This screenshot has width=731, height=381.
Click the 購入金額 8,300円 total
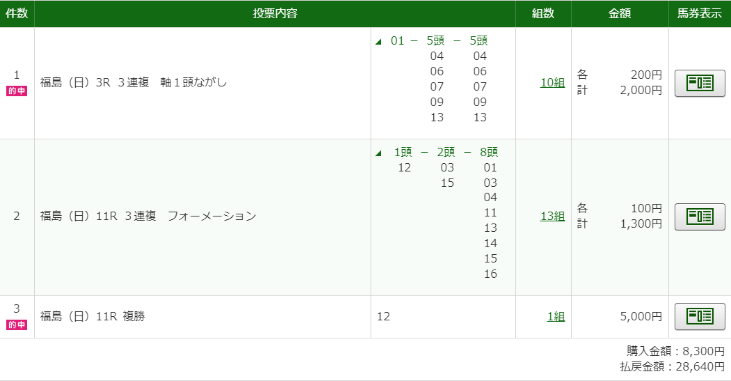[675, 351]
